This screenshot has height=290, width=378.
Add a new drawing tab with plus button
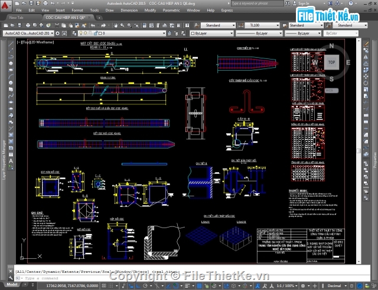[x=99, y=18]
